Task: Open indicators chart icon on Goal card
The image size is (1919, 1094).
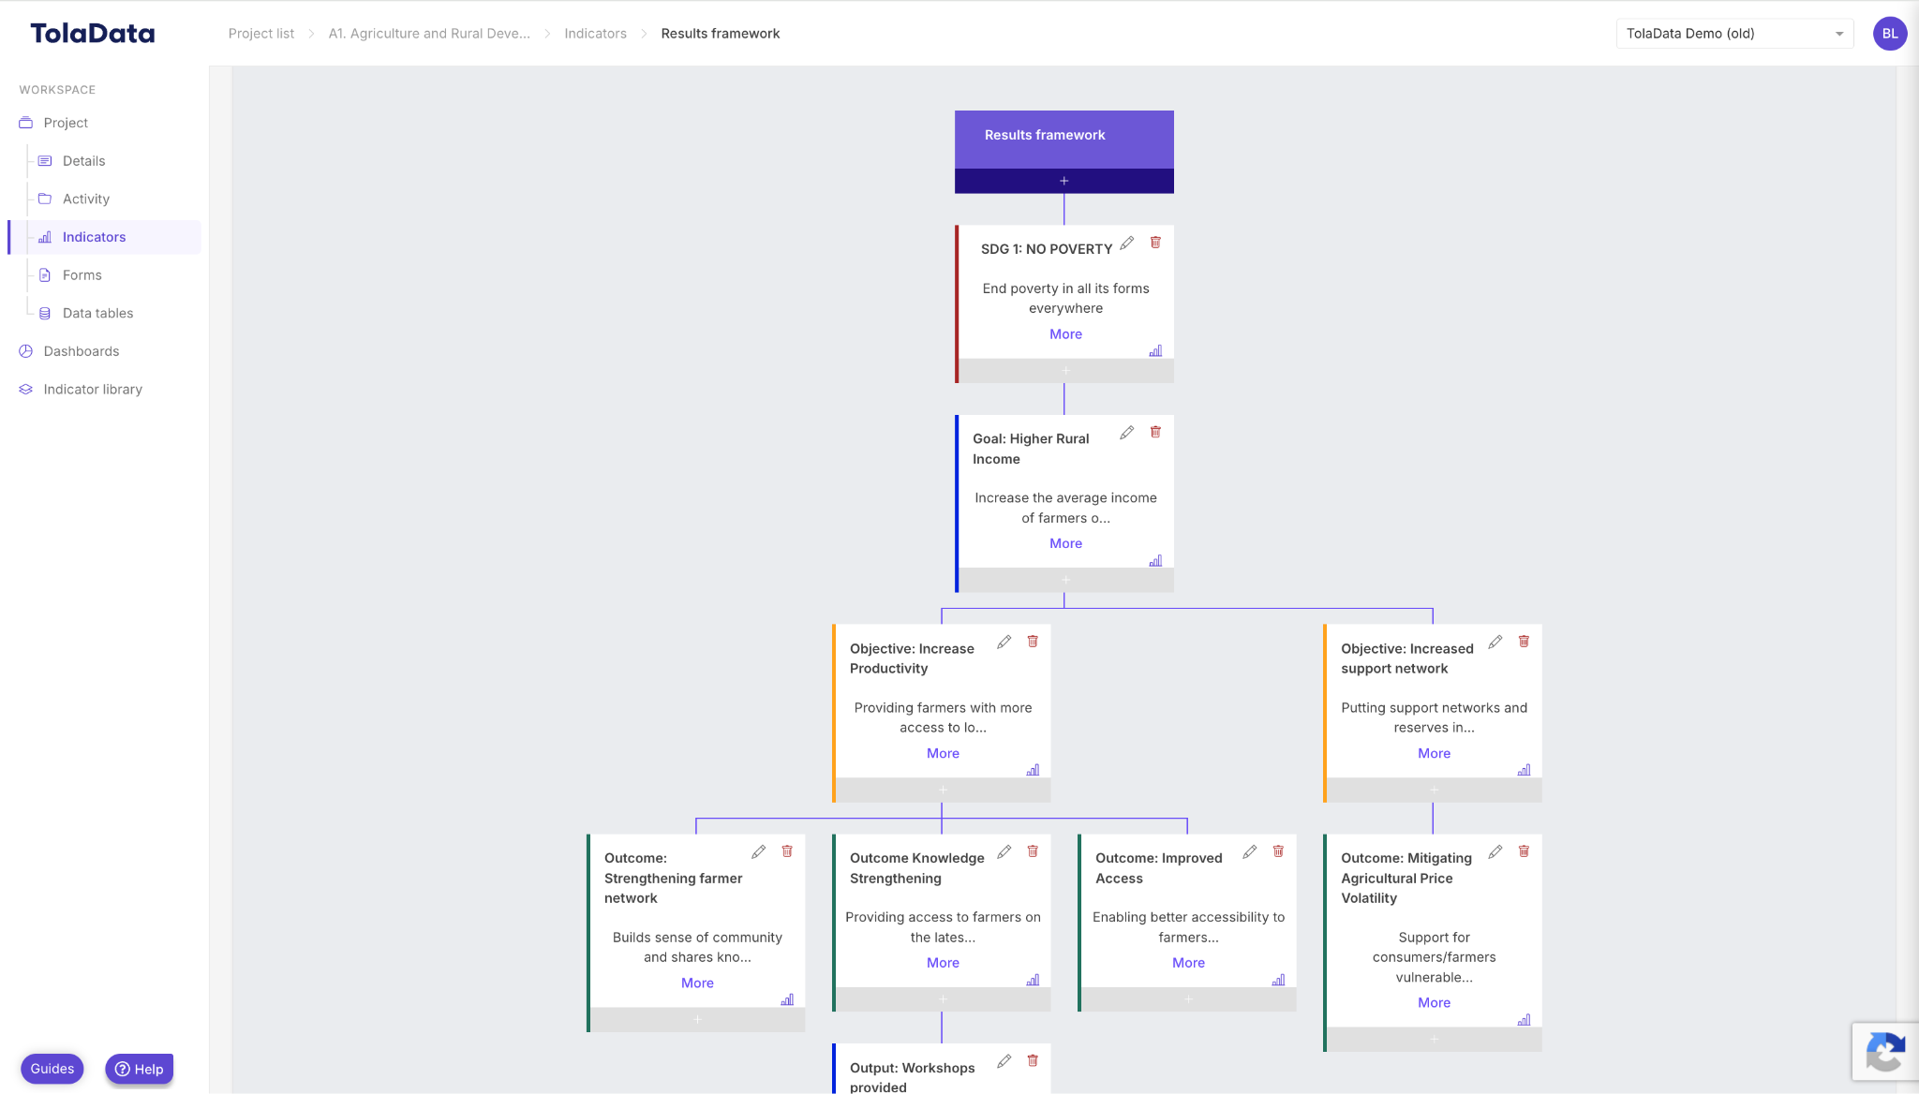Action: click(1155, 561)
